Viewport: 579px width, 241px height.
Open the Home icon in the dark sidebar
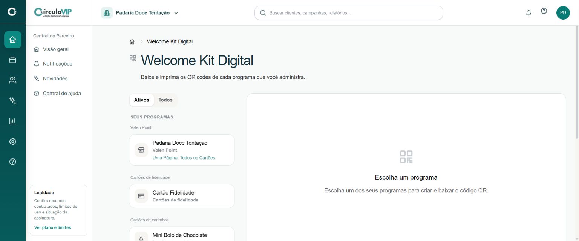click(x=13, y=40)
